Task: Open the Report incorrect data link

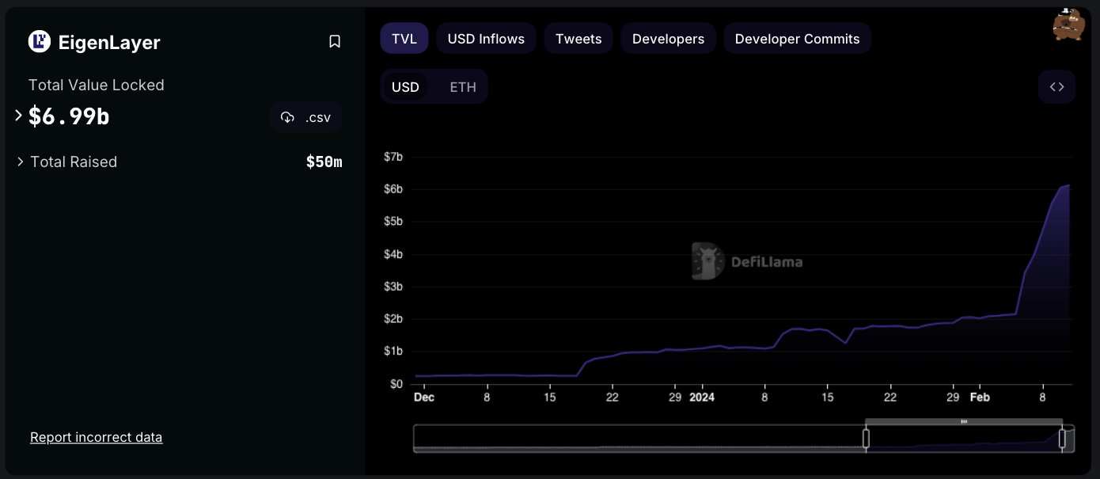Action: [96, 437]
